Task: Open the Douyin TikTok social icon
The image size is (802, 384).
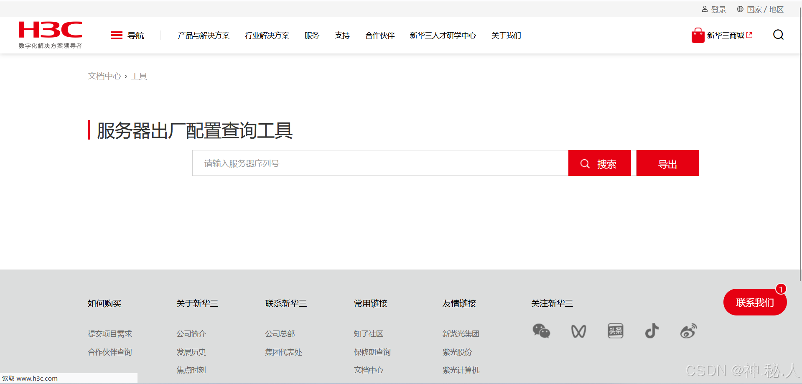Action: pos(652,331)
